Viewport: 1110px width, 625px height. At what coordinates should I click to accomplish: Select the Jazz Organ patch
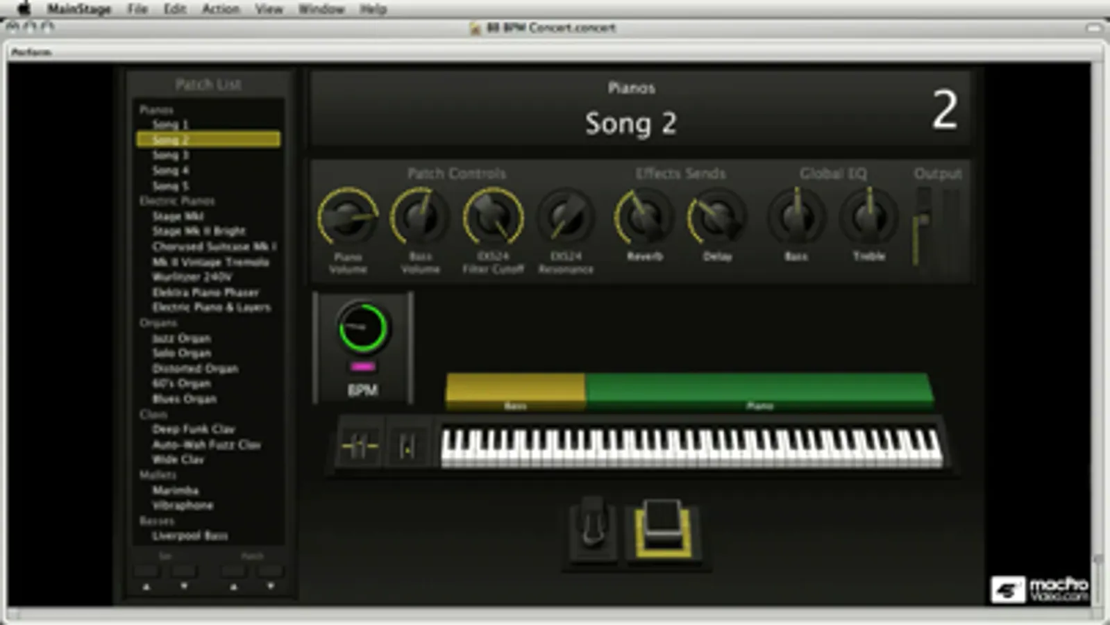coord(181,338)
